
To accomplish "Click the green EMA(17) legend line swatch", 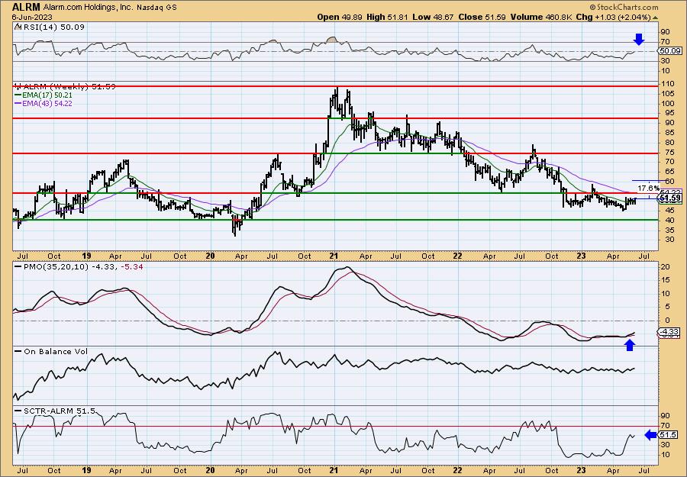I will pos(18,95).
